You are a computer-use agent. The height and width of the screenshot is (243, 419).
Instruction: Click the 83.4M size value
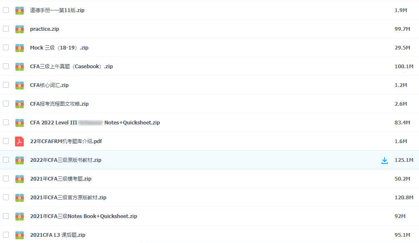(x=402, y=122)
